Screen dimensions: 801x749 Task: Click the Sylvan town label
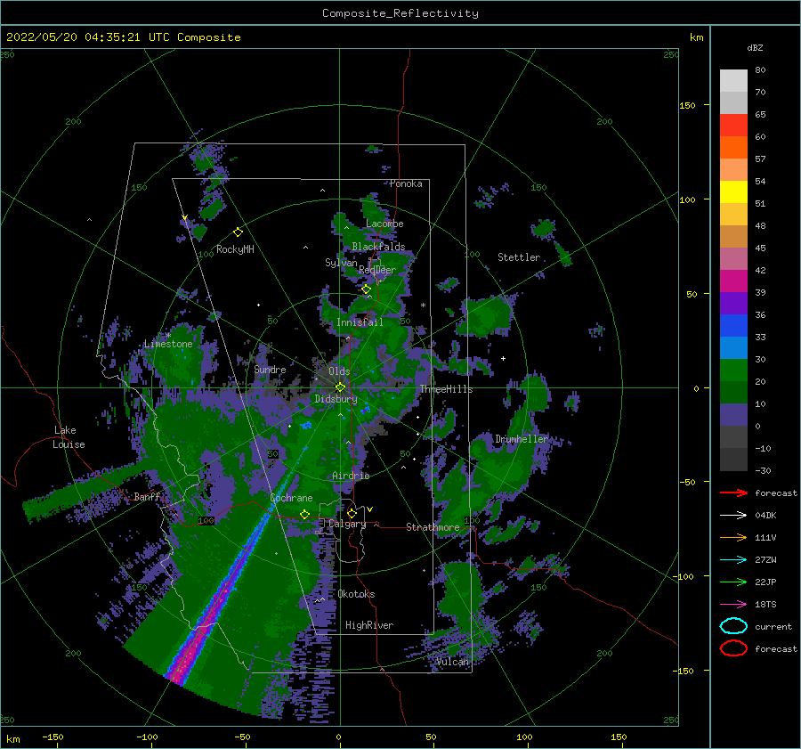pyautogui.click(x=341, y=263)
